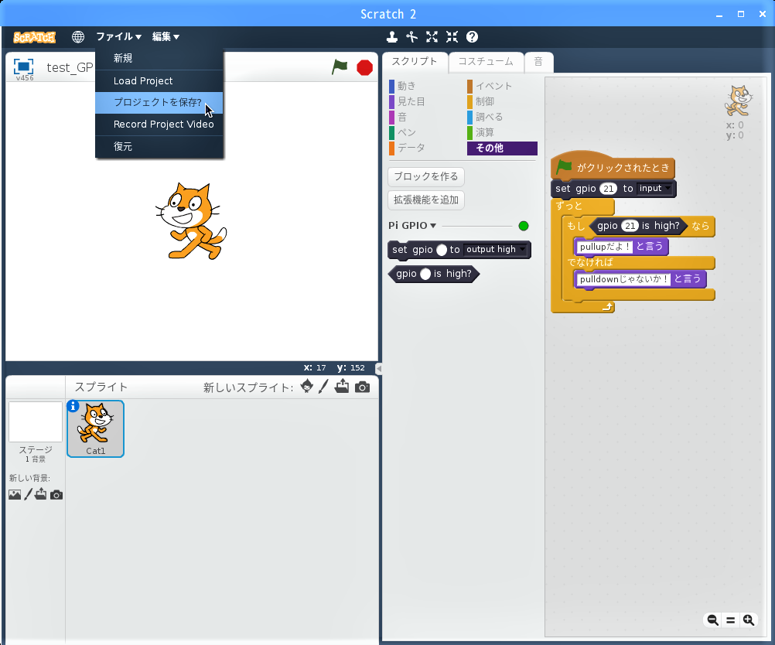This screenshot has width=775, height=645.
Task: Select the Grow sprite tool
Action: point(432,36)
